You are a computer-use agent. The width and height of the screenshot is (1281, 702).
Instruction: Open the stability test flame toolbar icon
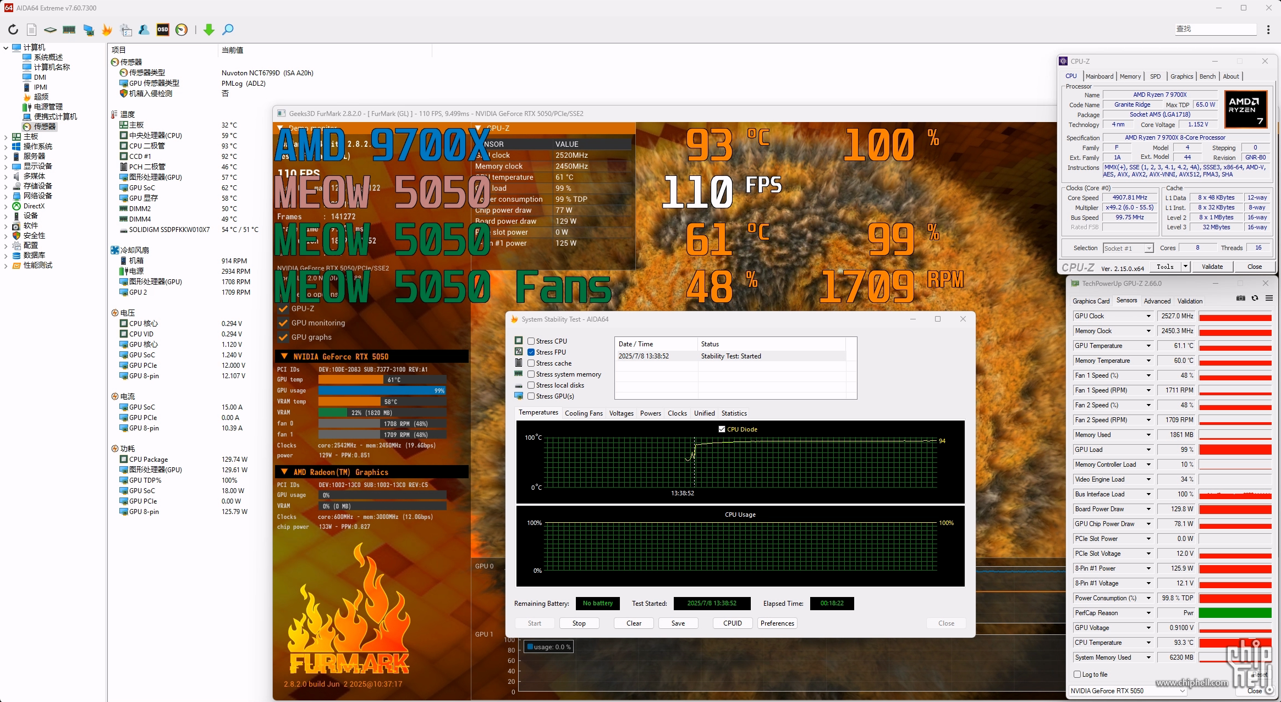coord(107,30)
